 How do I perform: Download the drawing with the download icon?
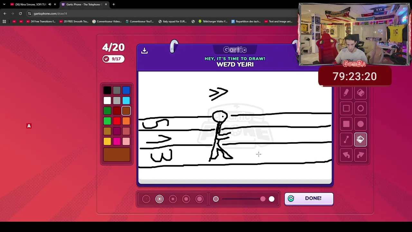click(144, 51)
